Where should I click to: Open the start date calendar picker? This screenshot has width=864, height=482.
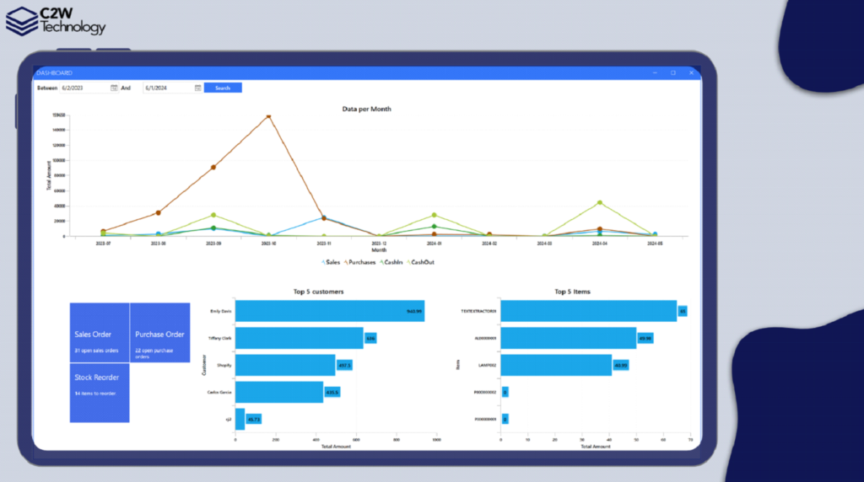(x=114, y=88)
